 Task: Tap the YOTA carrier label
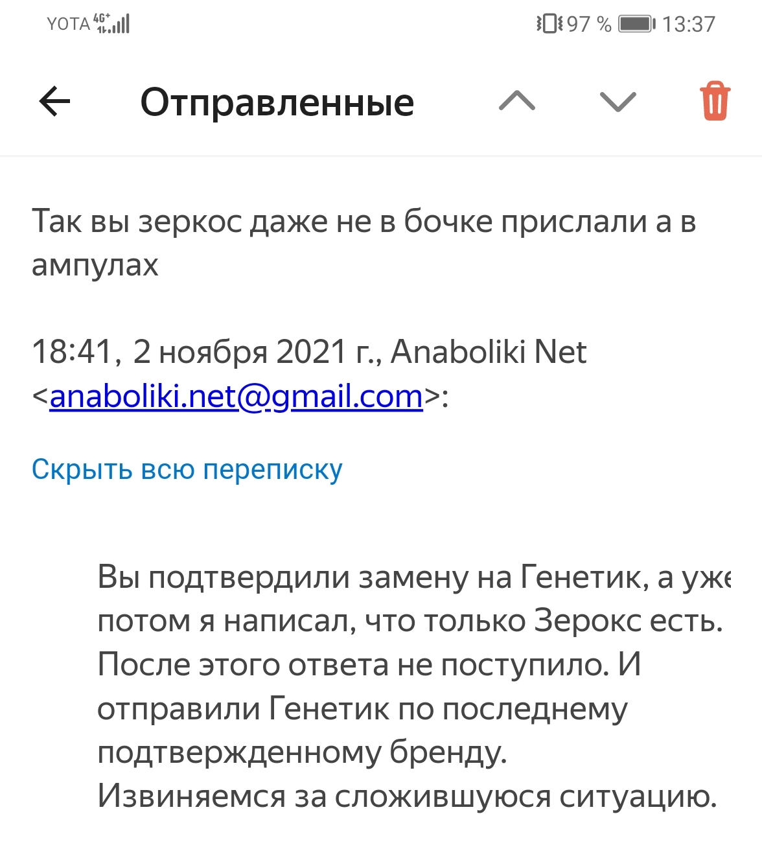68,24
